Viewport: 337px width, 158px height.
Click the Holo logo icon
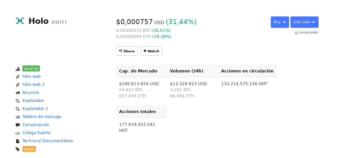20,21
